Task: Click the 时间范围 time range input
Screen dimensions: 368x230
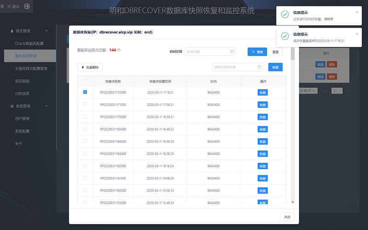Action: pyautogui.click(x=211, y=52)
